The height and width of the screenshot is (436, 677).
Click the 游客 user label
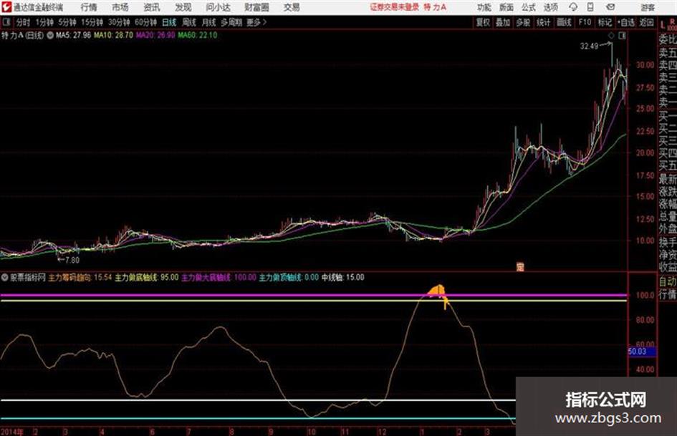tap(647, 7)
